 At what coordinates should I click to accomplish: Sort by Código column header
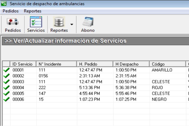click(168, 64)
